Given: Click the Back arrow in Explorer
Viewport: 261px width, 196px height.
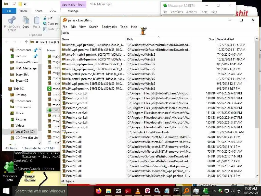Looking at the screenshot, I should tap(7, 42).
